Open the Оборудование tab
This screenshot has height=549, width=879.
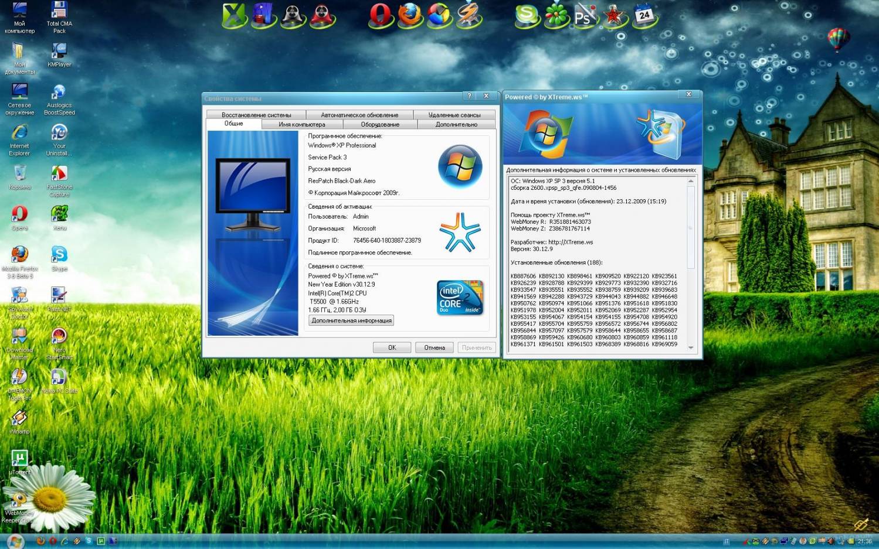(x=380, y=124)
